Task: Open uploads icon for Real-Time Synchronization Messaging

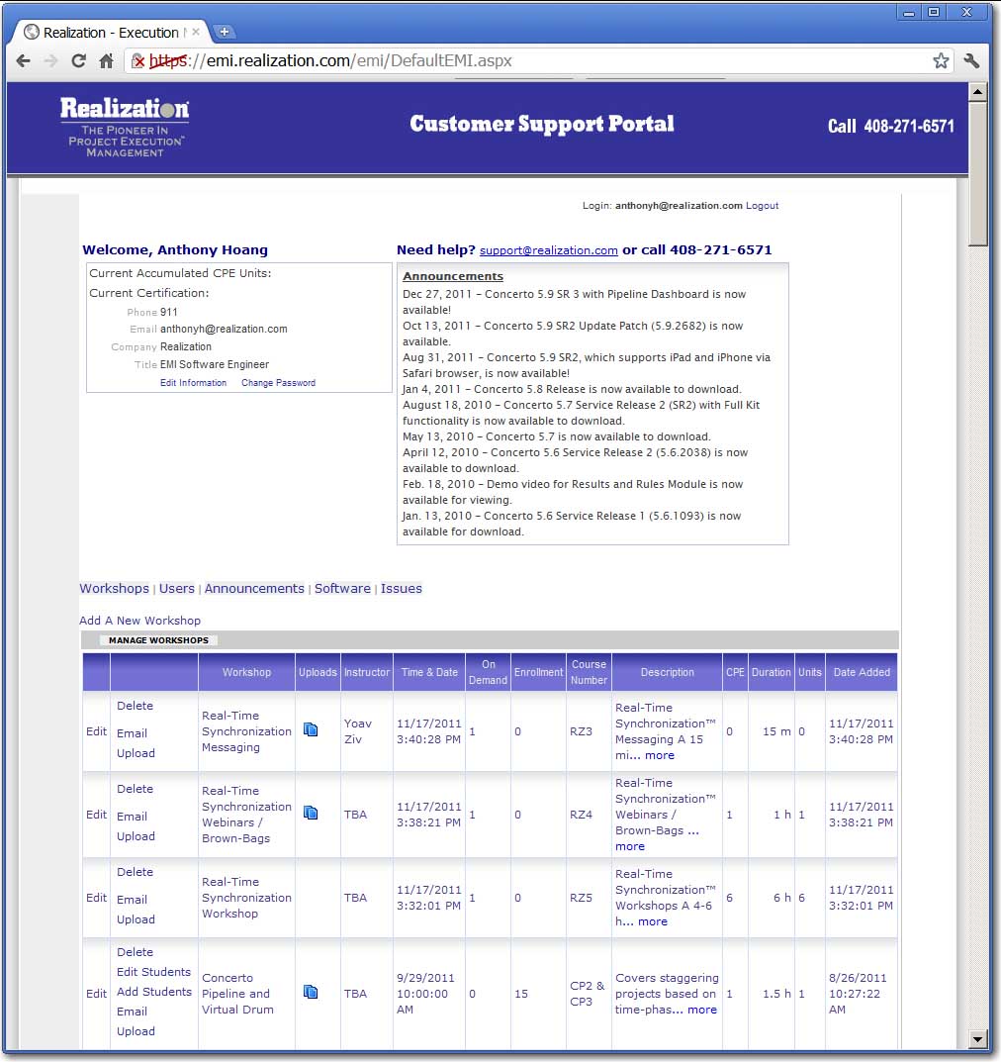Action: click(311, 730)
